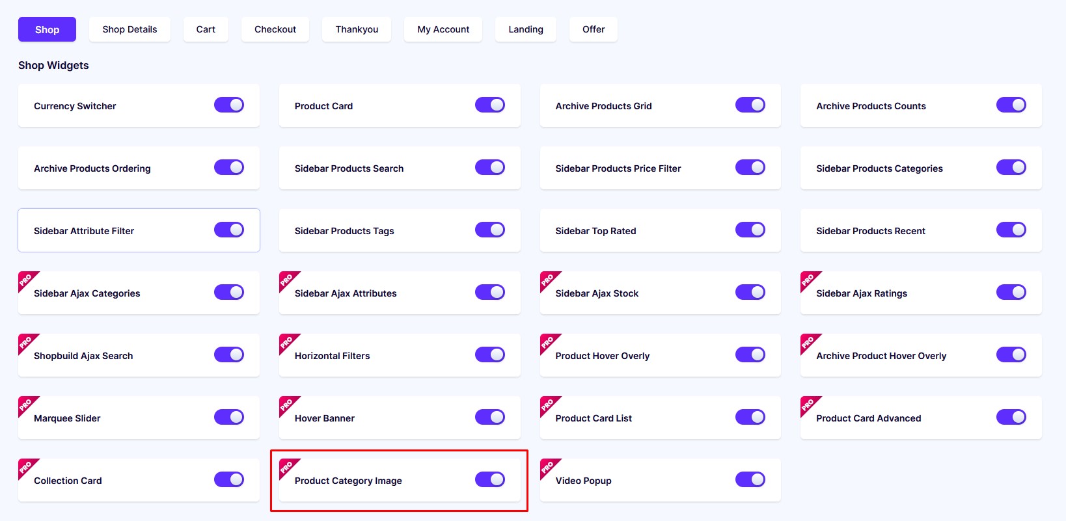Click PRO badge on Sidebar Ajax Categories

coord(26,280)
